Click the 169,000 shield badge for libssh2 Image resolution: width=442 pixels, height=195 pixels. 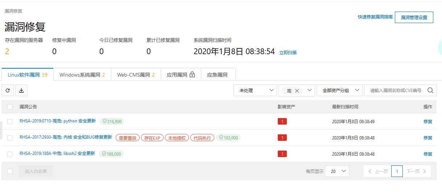pyautogui.click(x=111, y=154)
